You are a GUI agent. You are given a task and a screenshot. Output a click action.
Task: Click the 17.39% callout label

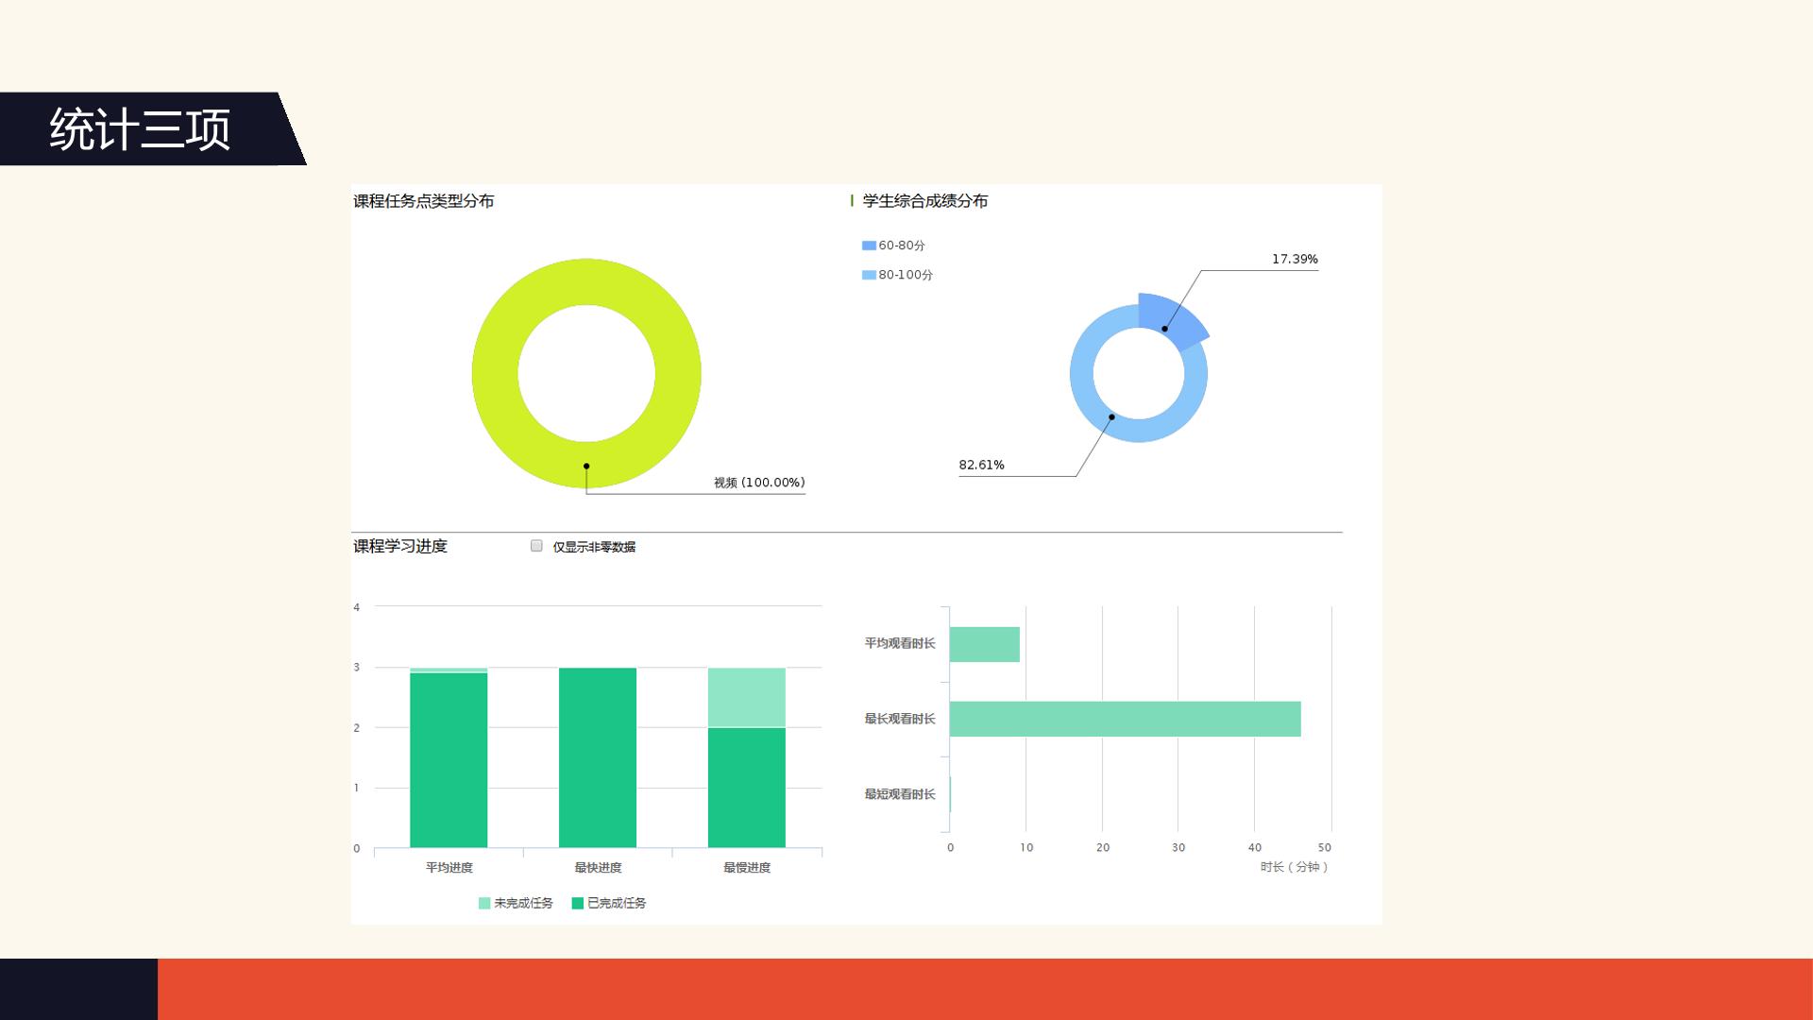(1295, 259)
